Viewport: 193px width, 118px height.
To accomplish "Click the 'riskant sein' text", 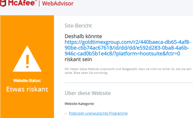I will [x=78, y=59].
